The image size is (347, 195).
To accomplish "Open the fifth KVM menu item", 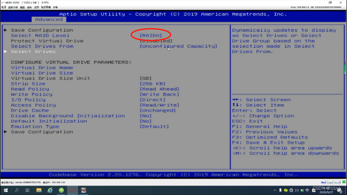I will (x=37, y=7).
